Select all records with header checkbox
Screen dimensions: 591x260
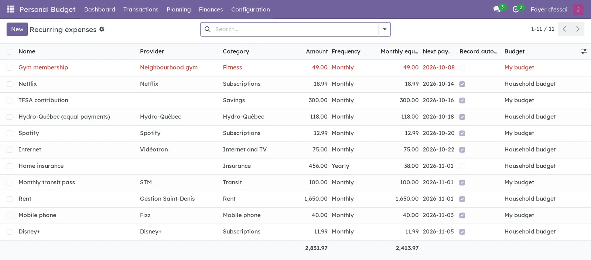[10, 52]
